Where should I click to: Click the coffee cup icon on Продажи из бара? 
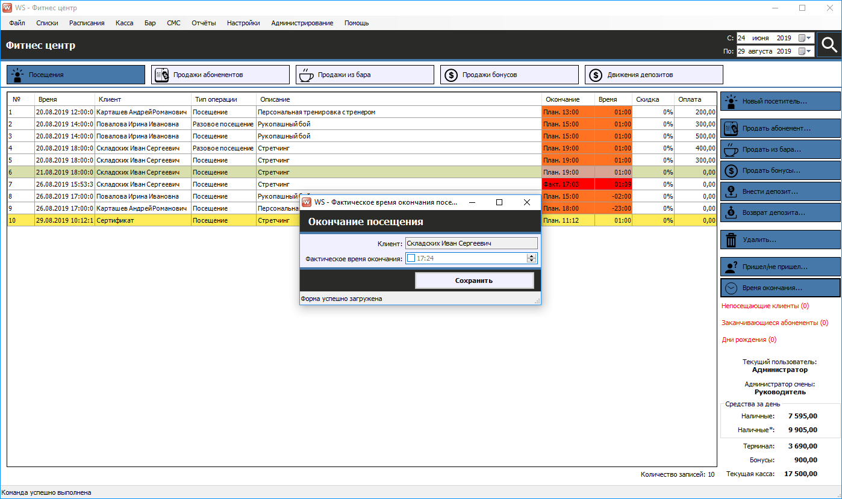tap(306, 75)
